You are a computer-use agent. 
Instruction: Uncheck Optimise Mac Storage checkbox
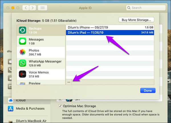point(60,106)
